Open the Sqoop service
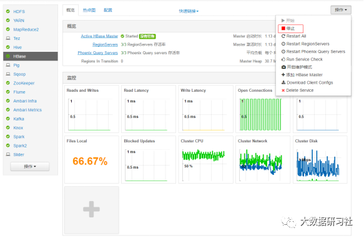Viewport: 364px width, 238px height. point(19,74)
